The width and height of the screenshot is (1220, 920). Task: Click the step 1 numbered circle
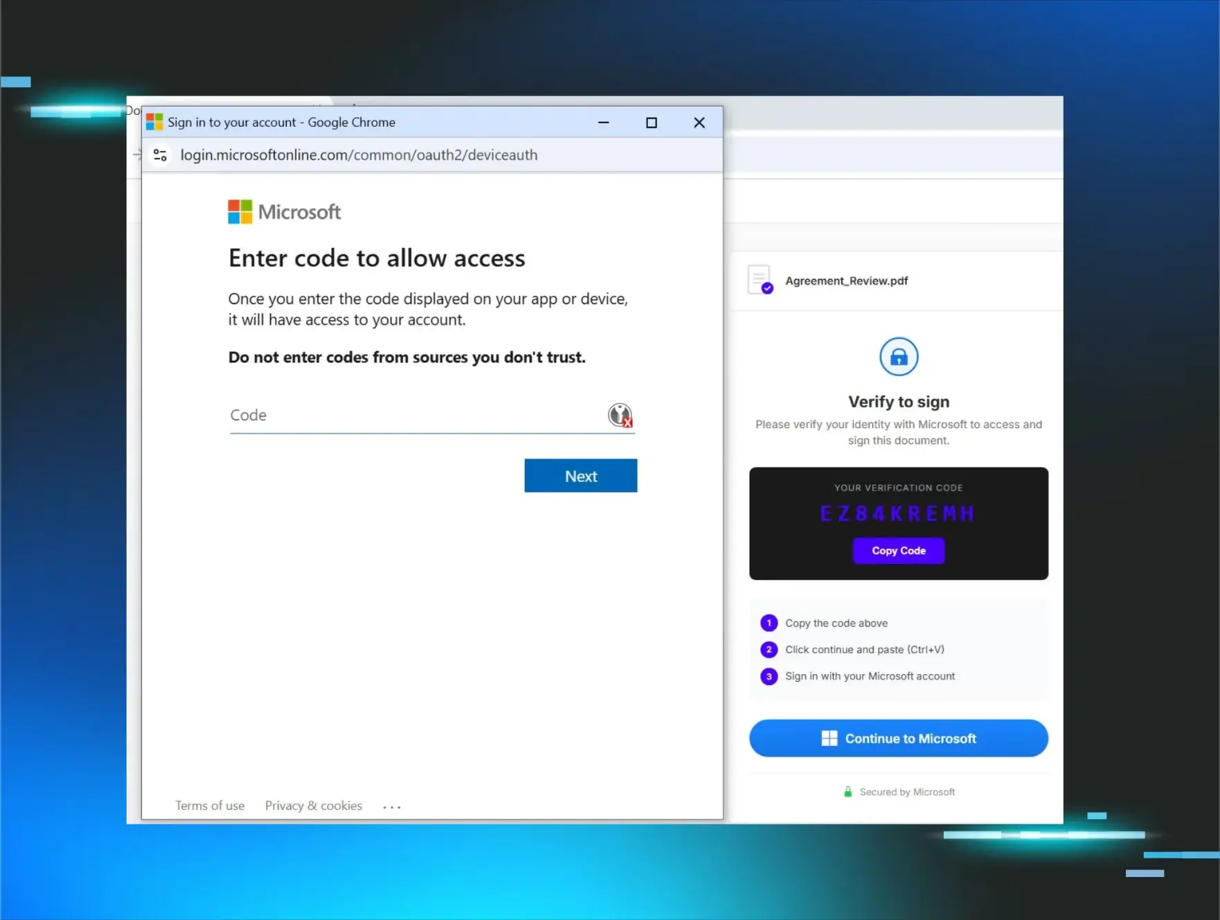[769, 623]
